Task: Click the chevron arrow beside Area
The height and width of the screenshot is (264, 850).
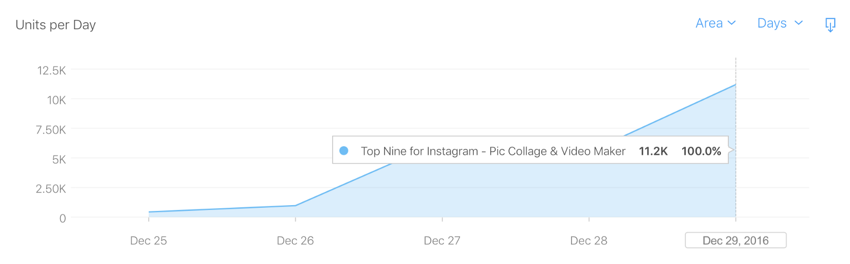Action: (x=732, y=23)
